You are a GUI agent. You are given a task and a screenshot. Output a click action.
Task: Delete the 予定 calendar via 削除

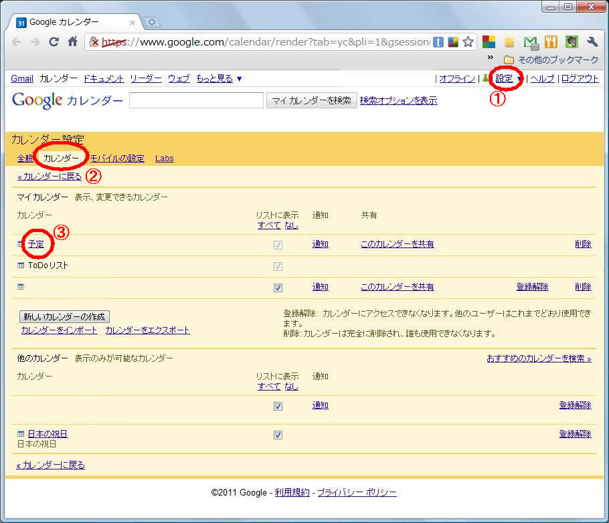coord(584,244)
